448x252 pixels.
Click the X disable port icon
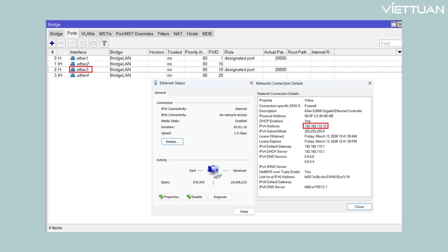pos(82,43)
